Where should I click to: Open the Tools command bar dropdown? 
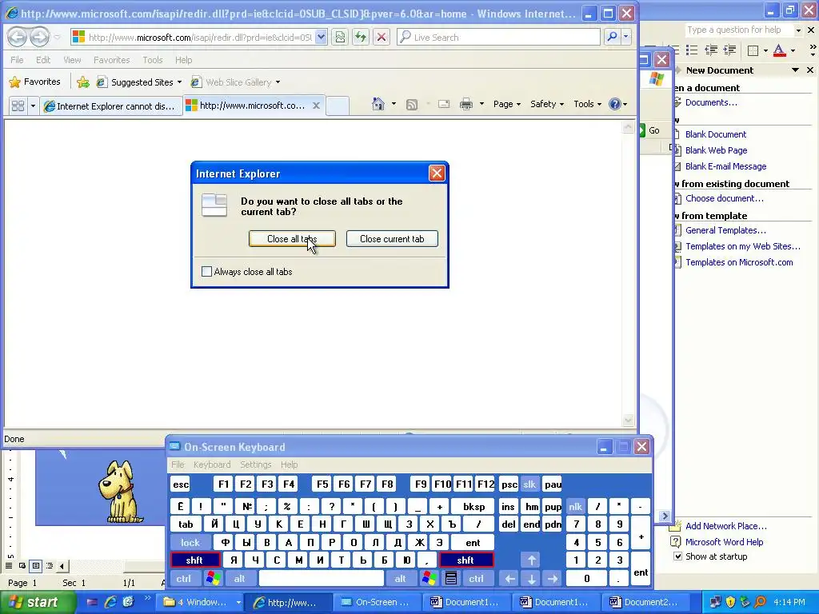point(587,104)
